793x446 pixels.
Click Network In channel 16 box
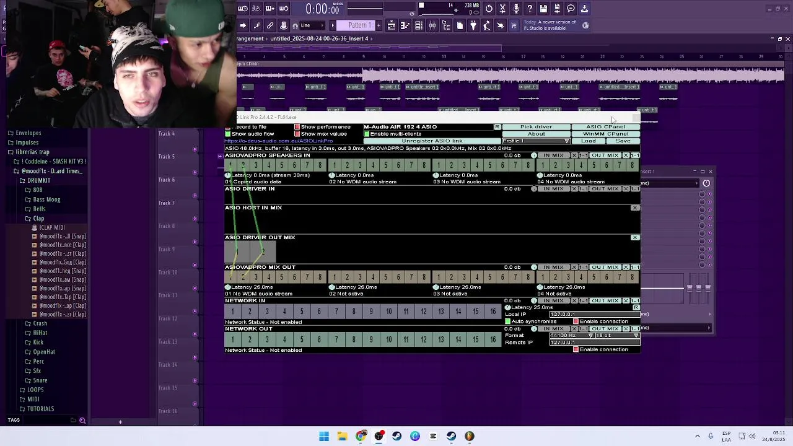[x=493, y=311]
